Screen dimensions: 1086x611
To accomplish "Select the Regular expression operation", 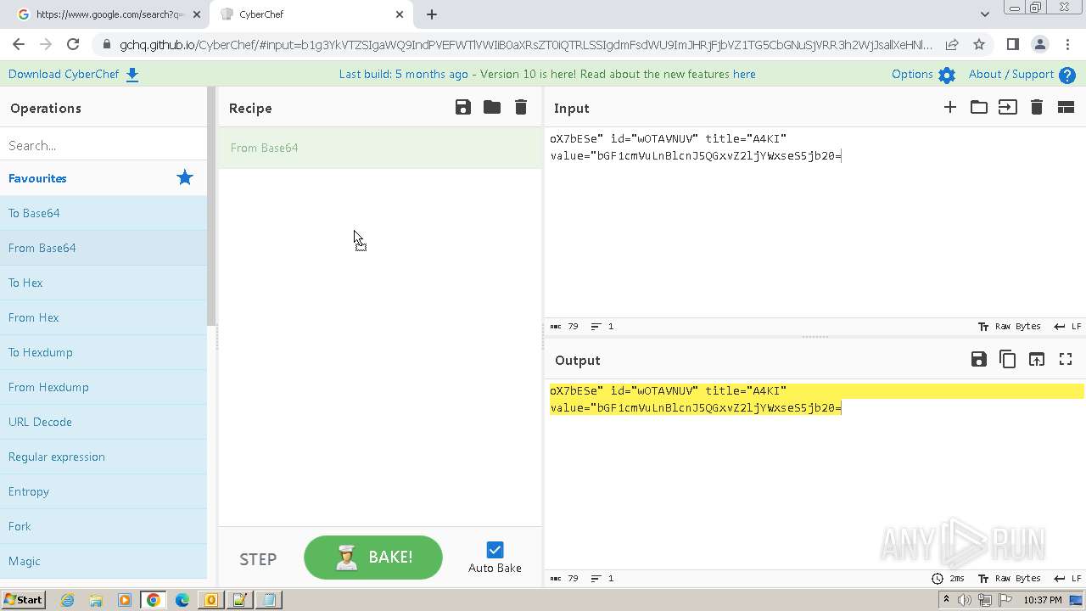I will 104,457.
